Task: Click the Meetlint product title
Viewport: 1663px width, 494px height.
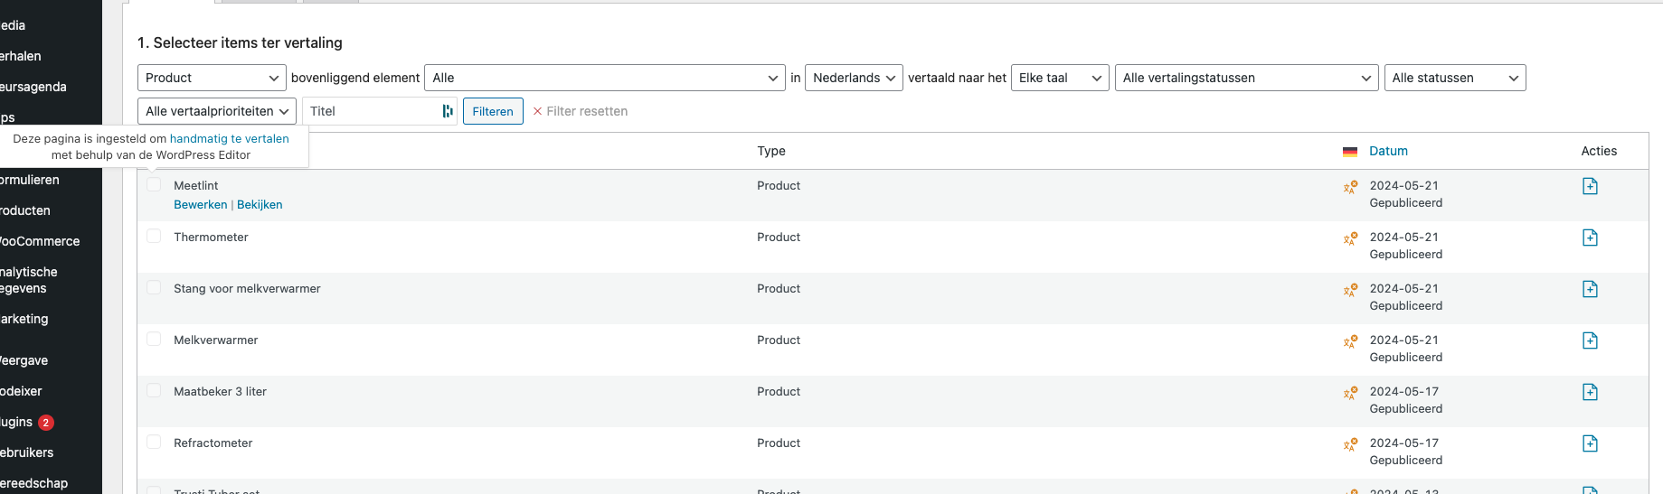Action: pyautogui.click(x=196, y=186)
